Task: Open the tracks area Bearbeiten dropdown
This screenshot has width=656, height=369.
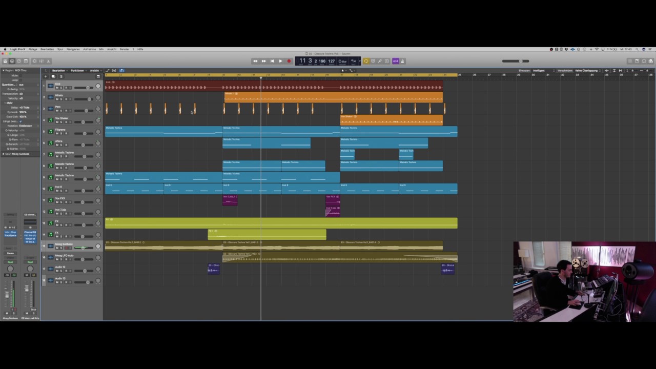Action: click(x=59, y=70)
